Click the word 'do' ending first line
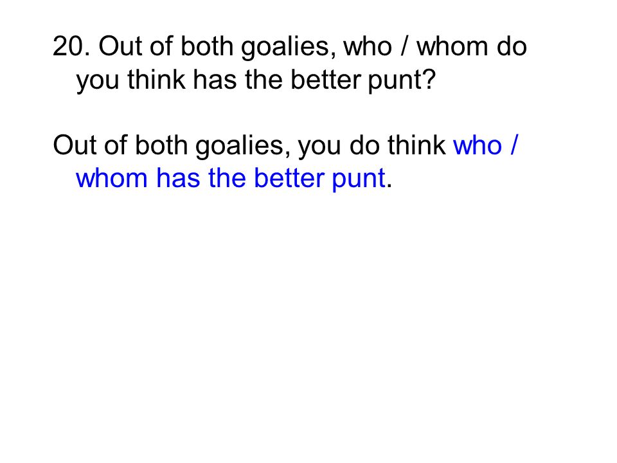Image resolution: width=617 pixels, height=463 pixels. pos(512,46)
